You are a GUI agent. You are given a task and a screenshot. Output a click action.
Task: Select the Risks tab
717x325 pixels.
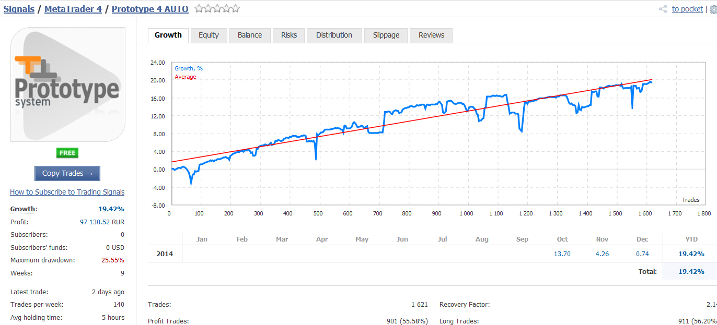289,35
